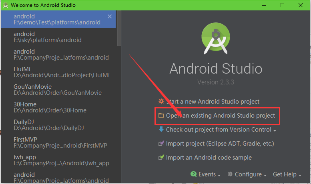Import an Android code sample

coord(209,158)
